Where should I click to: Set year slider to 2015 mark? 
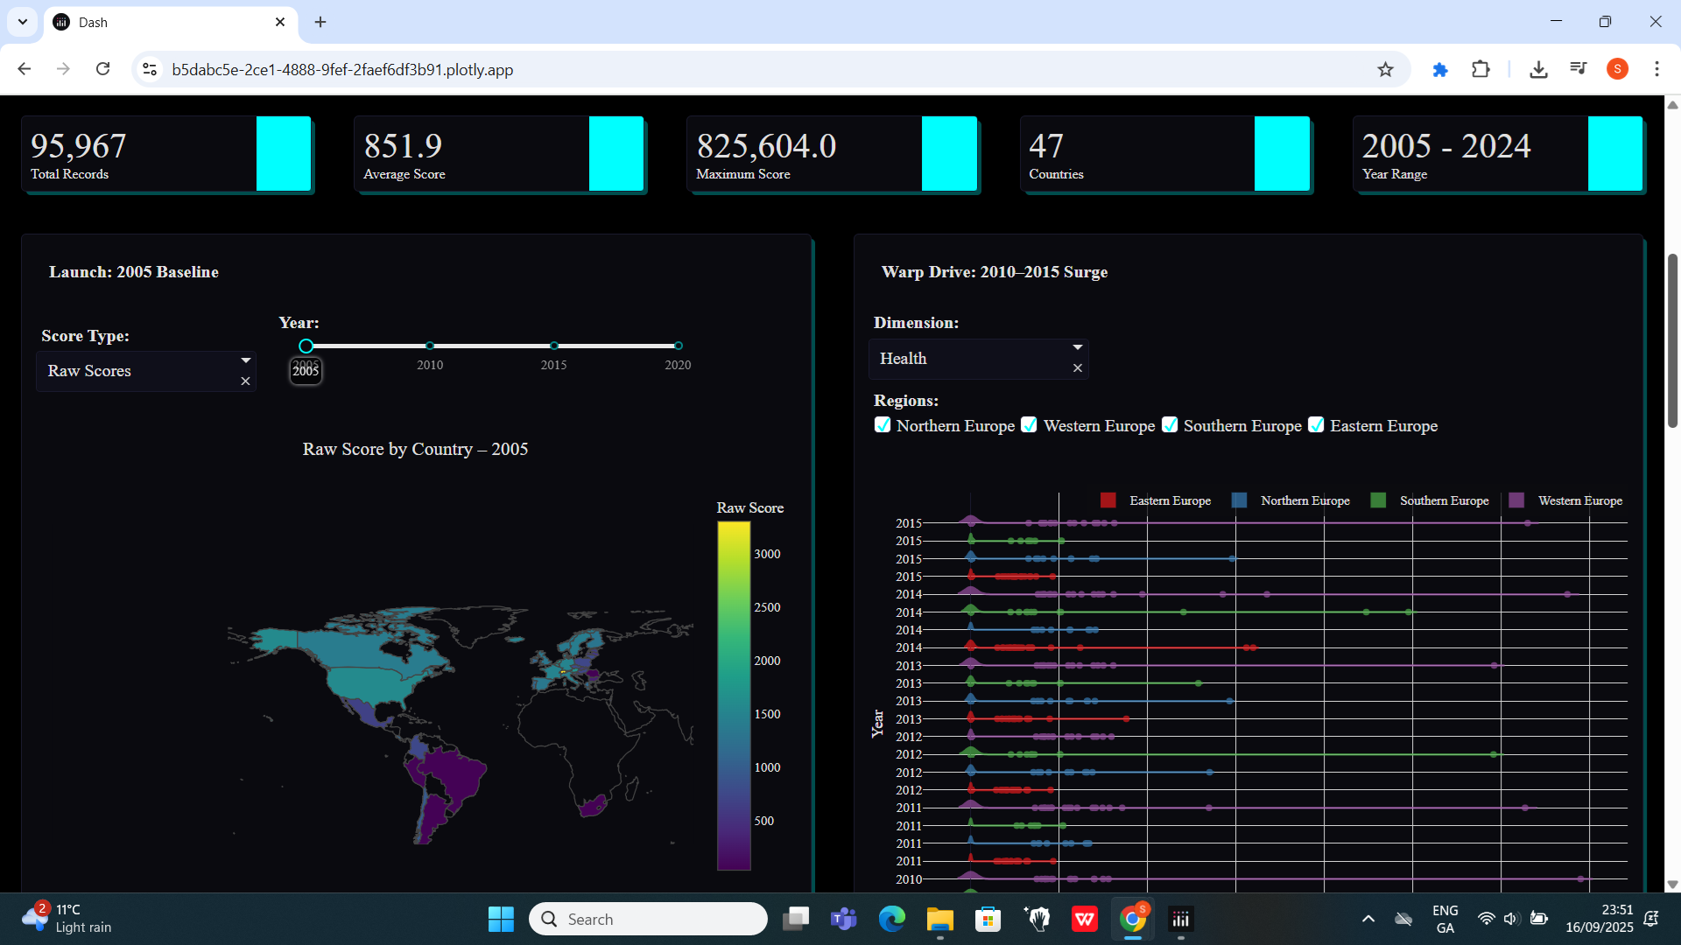553,346
